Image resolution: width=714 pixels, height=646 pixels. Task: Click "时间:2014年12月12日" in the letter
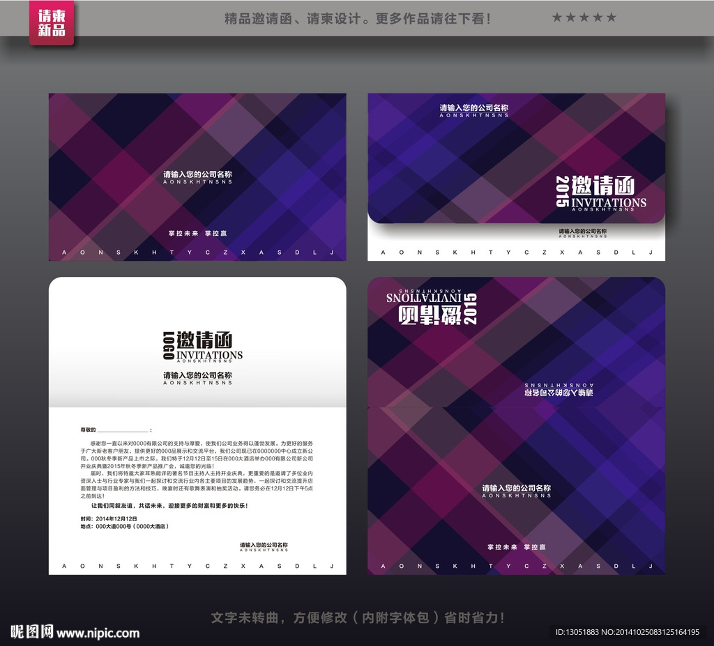[109, 518]
